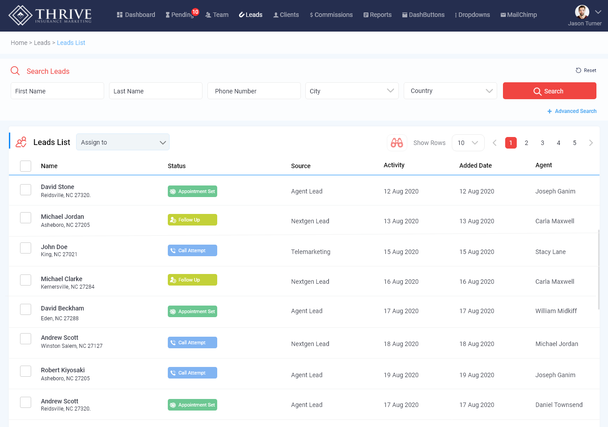Jump to page 5 of leads
Image resolution: width=608 pixels, height=427 pixels.
tap(575, 143)
